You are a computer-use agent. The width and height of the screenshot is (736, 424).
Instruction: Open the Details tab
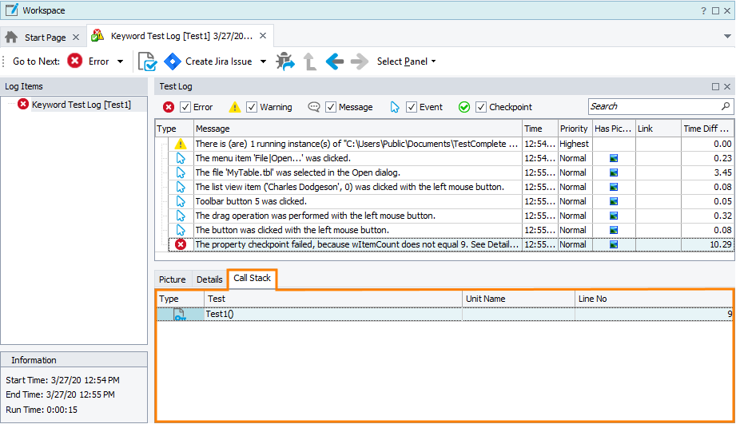(209, 279)
